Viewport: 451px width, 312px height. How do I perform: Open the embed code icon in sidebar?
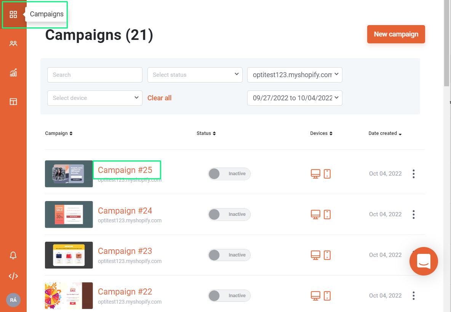coord(13,276)
